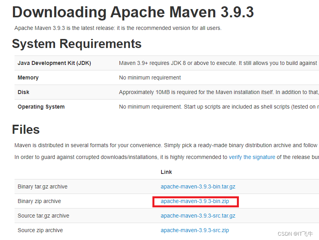
Task: Click the "Downloading Apache Maven 3.9.3" heading
Action: [x=133, y=12]
